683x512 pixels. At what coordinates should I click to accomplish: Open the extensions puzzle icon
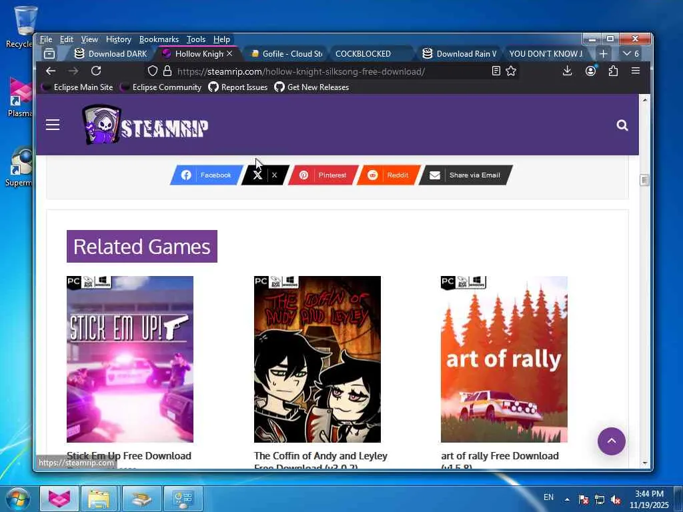coord(613,71)
